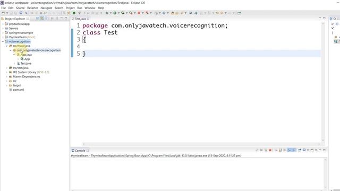This screenshot has height=191, width=340.
Task: Open the Help menu
Action: pyautogui.click(x=101, y=8)
